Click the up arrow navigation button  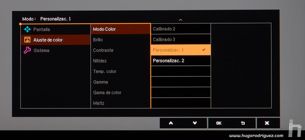(x=171, y=123)
